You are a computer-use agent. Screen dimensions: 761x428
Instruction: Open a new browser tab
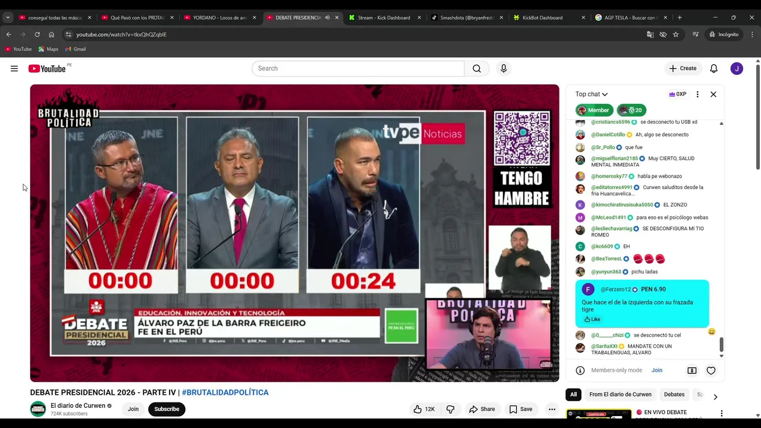[680, 18]
